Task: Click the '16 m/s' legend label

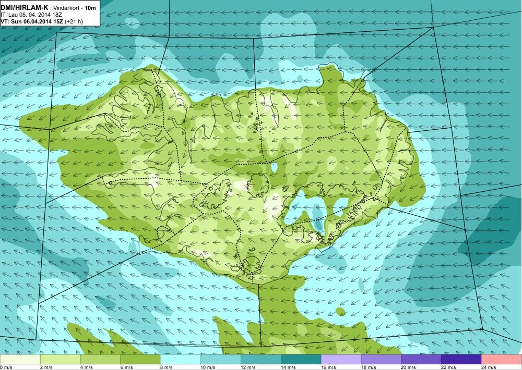Action: point(328,367)
